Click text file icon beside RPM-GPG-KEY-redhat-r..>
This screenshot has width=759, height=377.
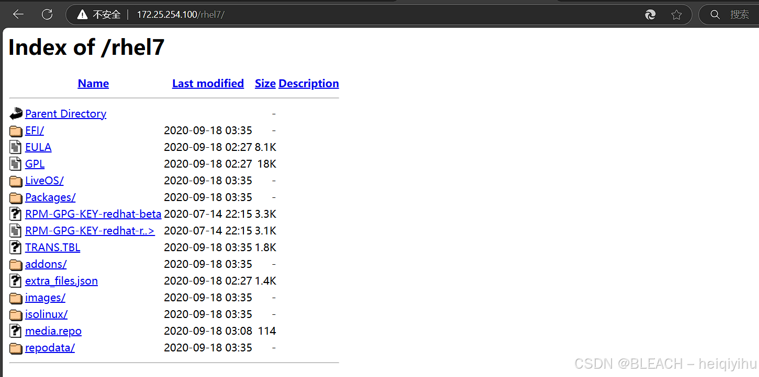[x=16, y=231]
